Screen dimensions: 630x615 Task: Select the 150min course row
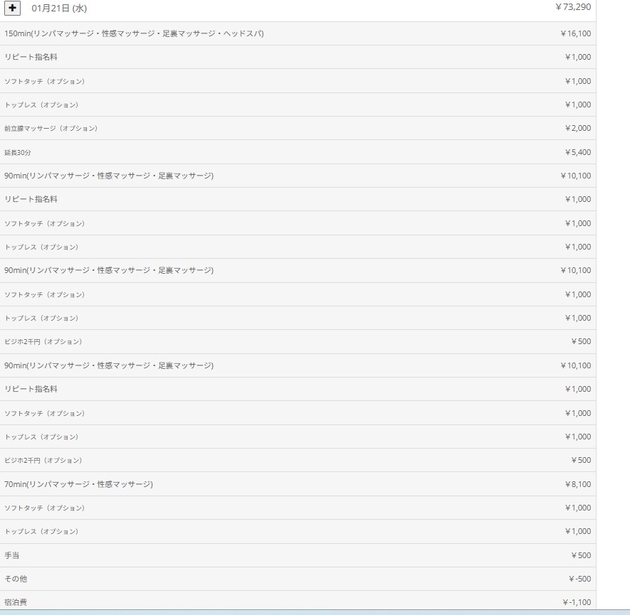[134, 33]
